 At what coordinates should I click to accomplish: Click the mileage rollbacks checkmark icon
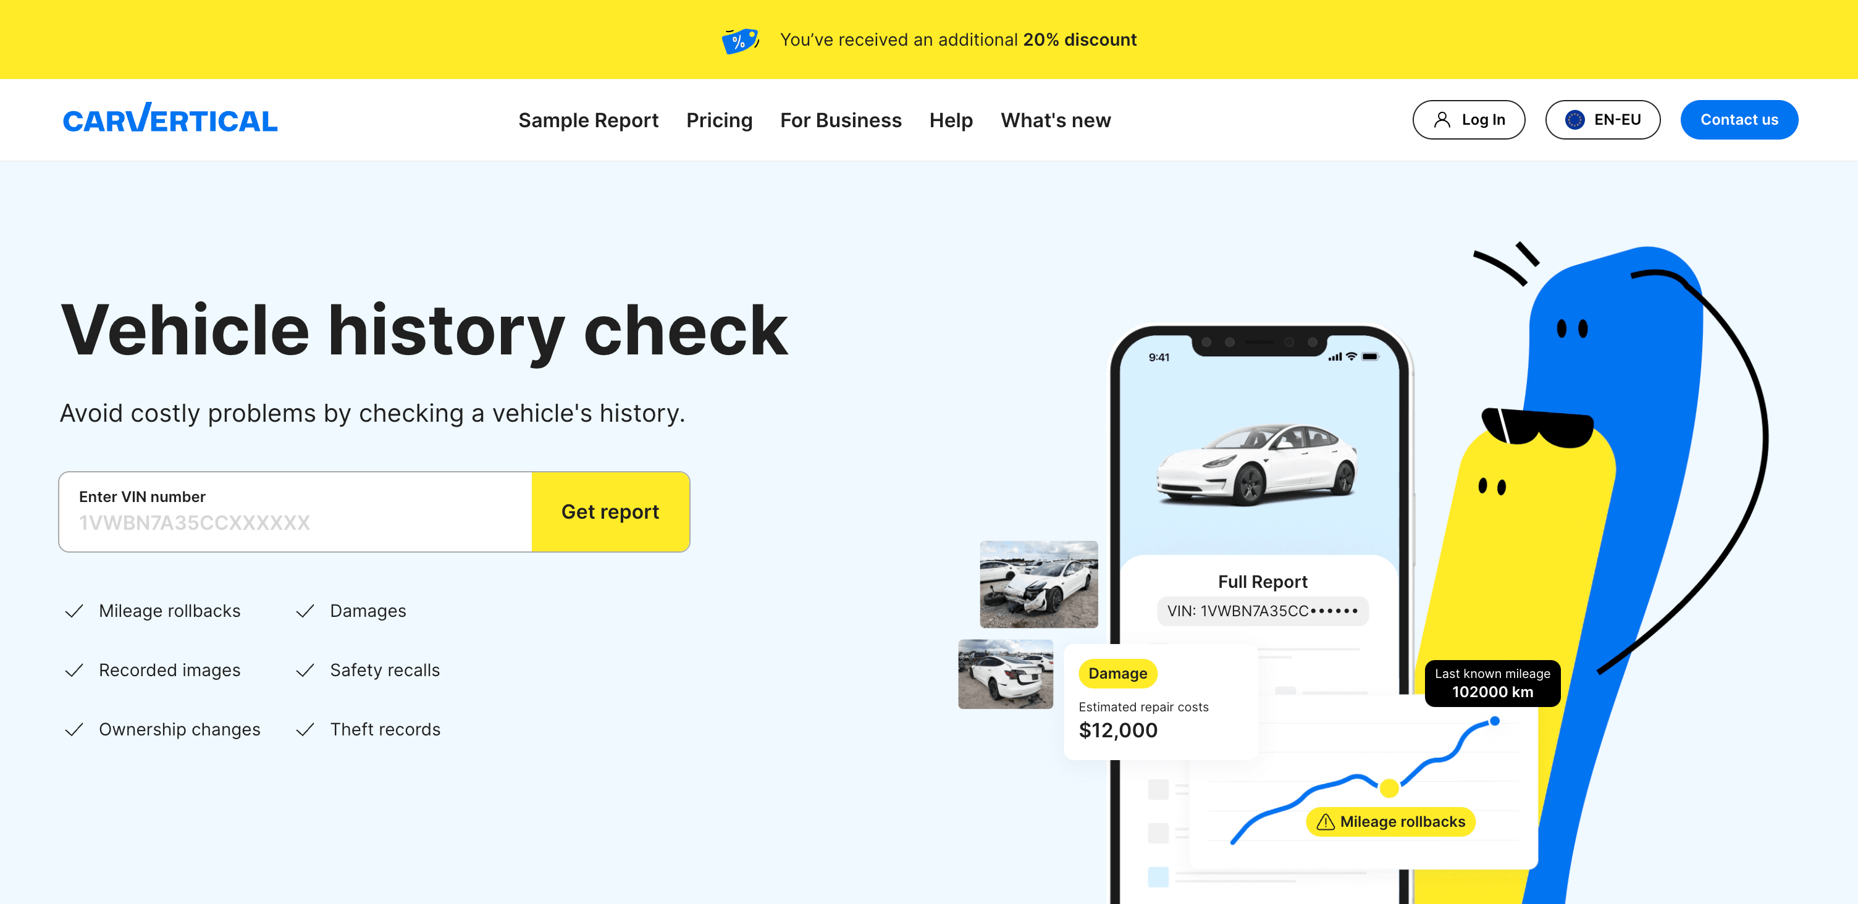pyautogui.click(x=75, y=611)
